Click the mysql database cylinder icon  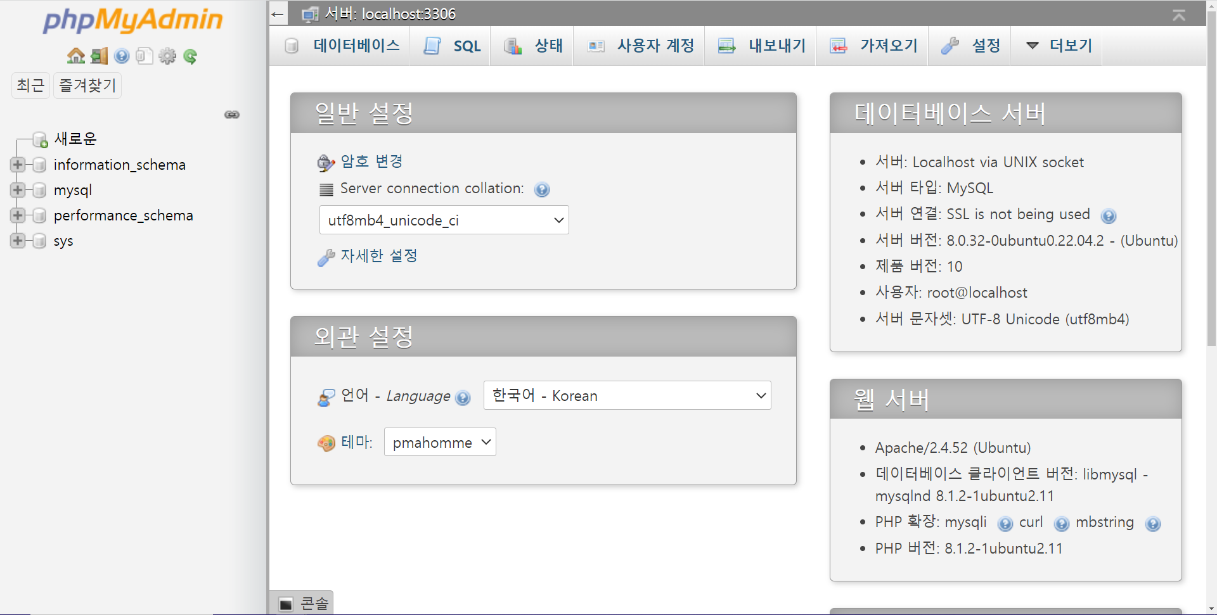tap(39, 190)
